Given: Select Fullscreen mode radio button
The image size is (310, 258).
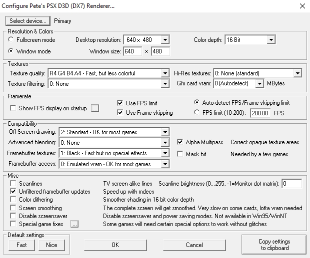Looking at the screenshot, I should 11,39.
